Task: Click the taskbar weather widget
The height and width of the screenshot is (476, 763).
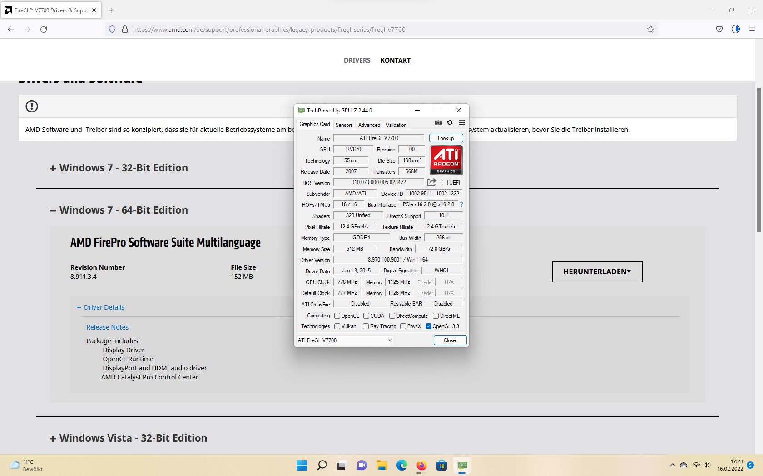Action: (26, 466)
